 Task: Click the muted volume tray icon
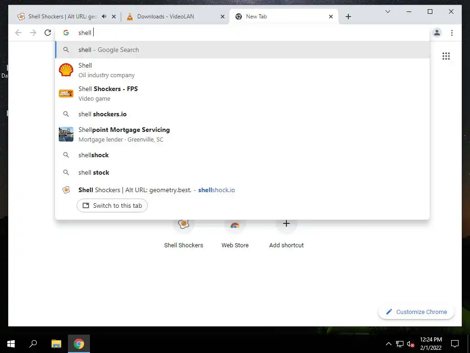411,344
